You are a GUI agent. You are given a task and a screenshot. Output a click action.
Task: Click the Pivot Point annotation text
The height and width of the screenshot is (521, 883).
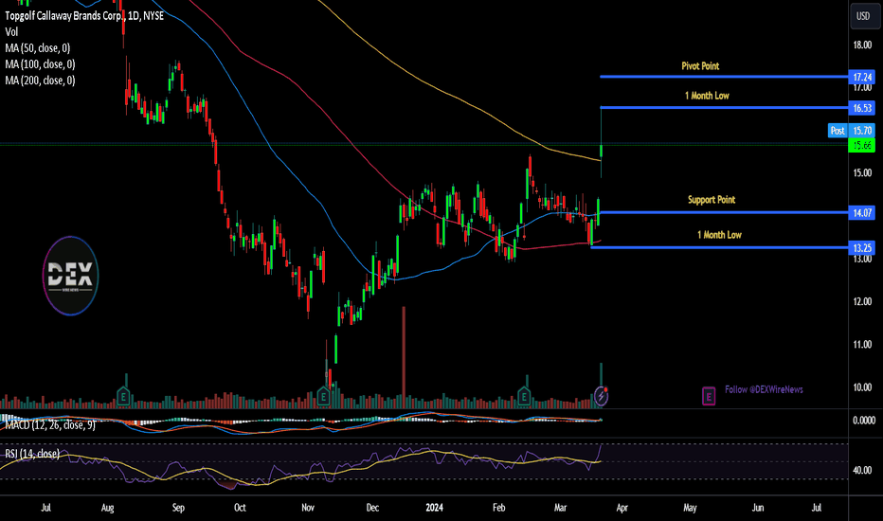(x=700, y=66)
